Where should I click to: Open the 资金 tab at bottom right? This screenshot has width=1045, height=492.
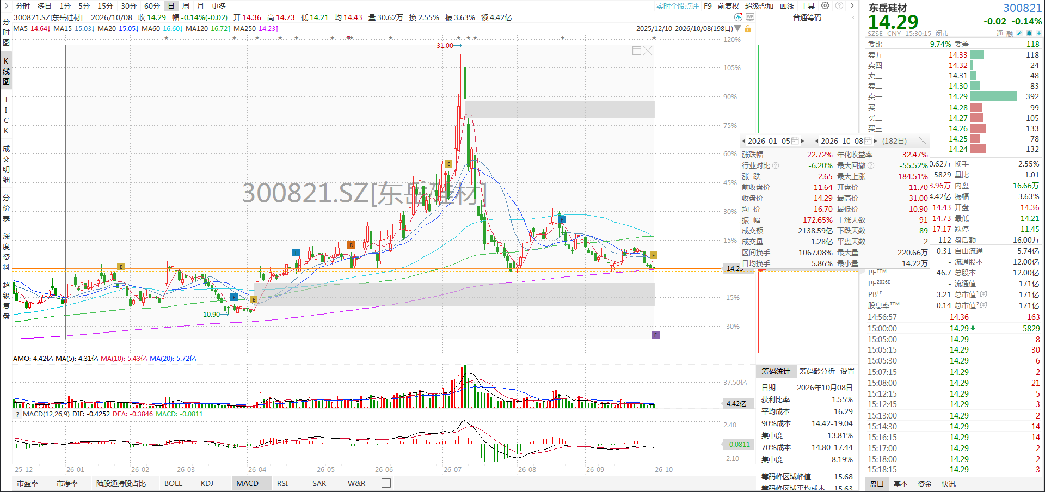tap(924, 484)
